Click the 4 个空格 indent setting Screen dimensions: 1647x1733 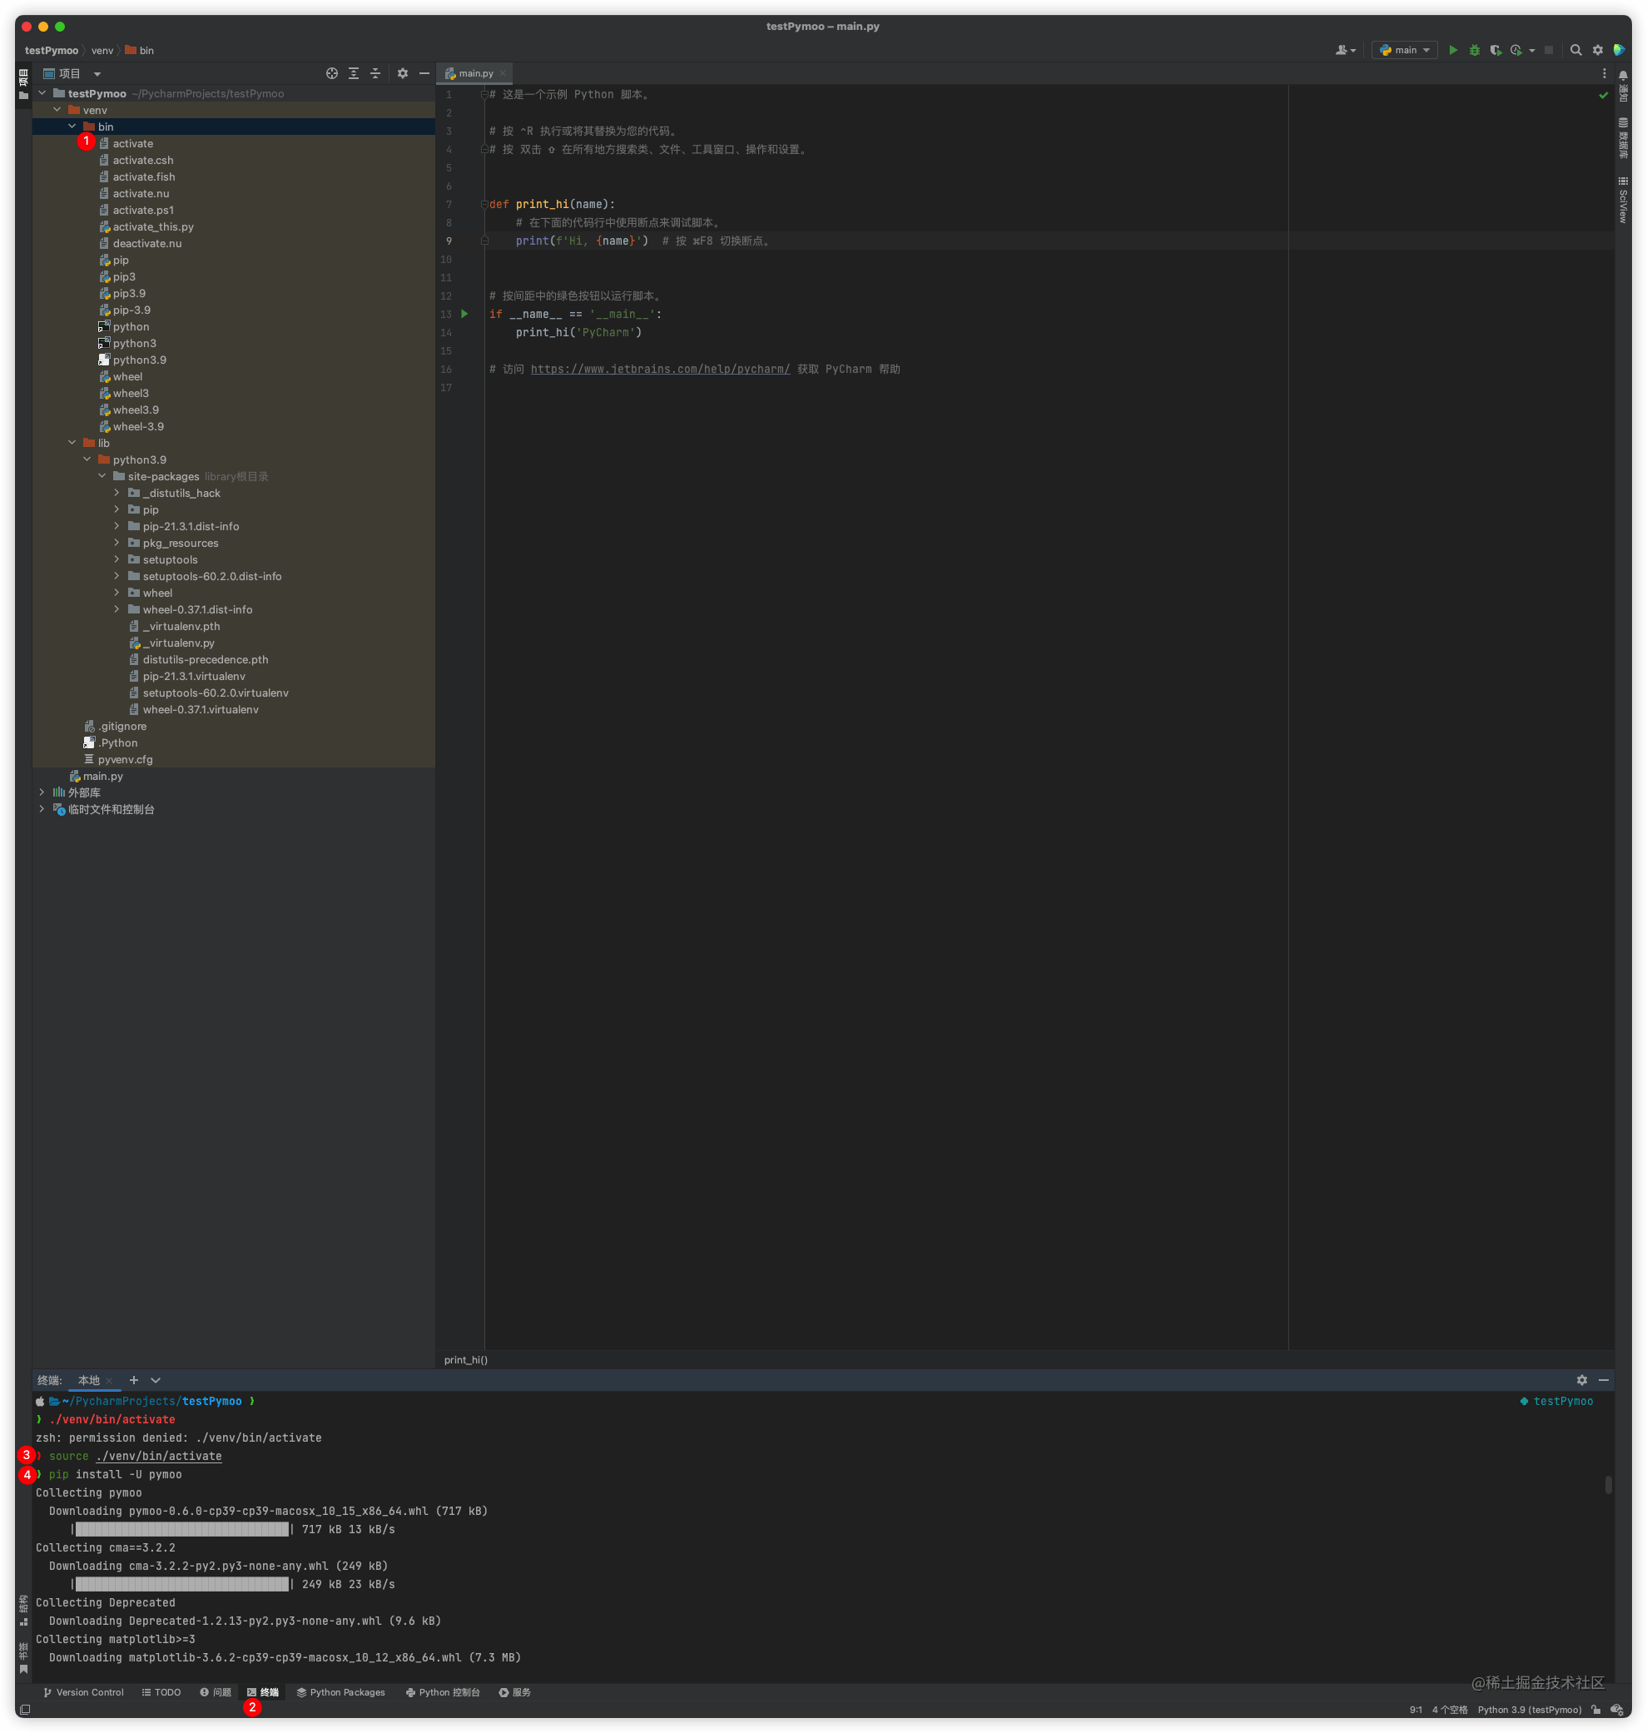coord(1450,1710)
